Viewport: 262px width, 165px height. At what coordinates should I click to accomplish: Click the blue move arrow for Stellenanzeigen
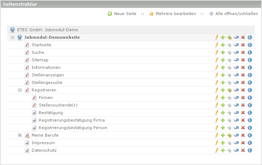click(x=236, y=75)
